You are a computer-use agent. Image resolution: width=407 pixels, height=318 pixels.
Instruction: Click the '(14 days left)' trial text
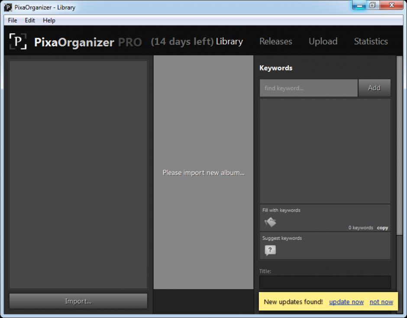pos(182,42)
